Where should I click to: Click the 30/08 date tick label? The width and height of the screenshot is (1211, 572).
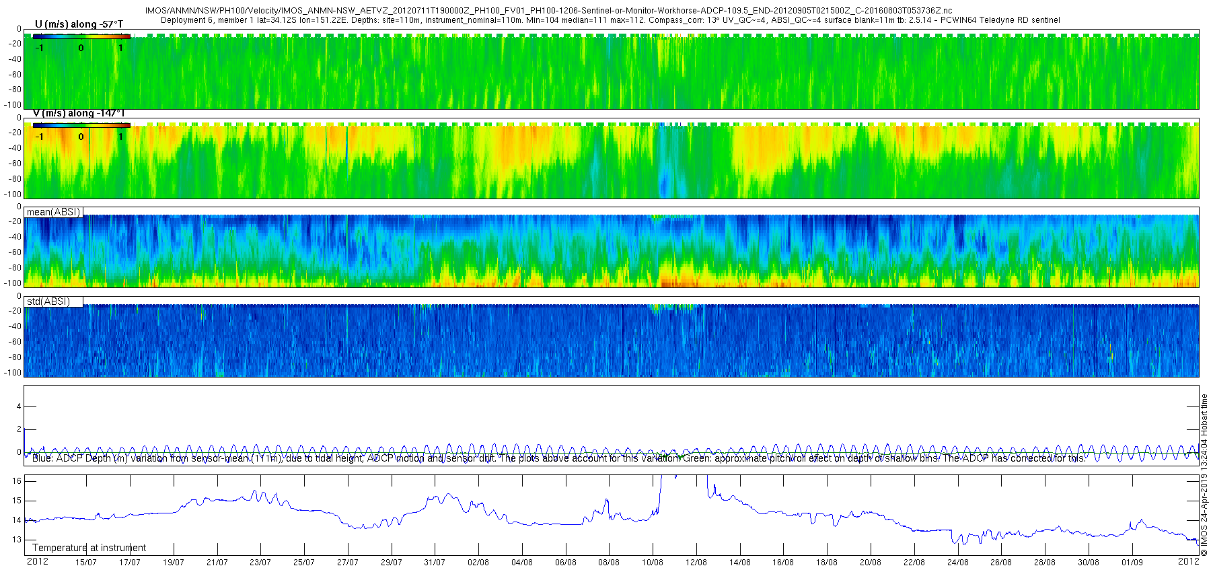(1089, 563)
